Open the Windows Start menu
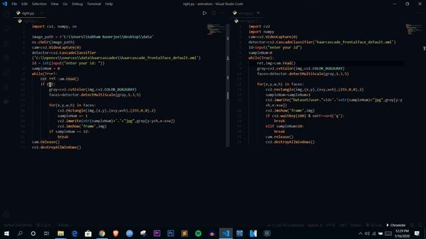The image size is (426, 239). [7, 233]
